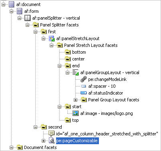Collapse the second facet node
The height and width of the screenshot is (151, 161).
tap(36, 127)
